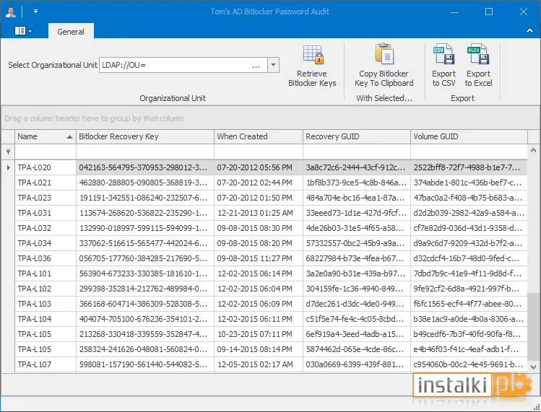Image resolution: width=541 pixels, height=412 pixels.
Task: Sort by Bitlocker Recovery Key column header
Action: click(145, 136)
